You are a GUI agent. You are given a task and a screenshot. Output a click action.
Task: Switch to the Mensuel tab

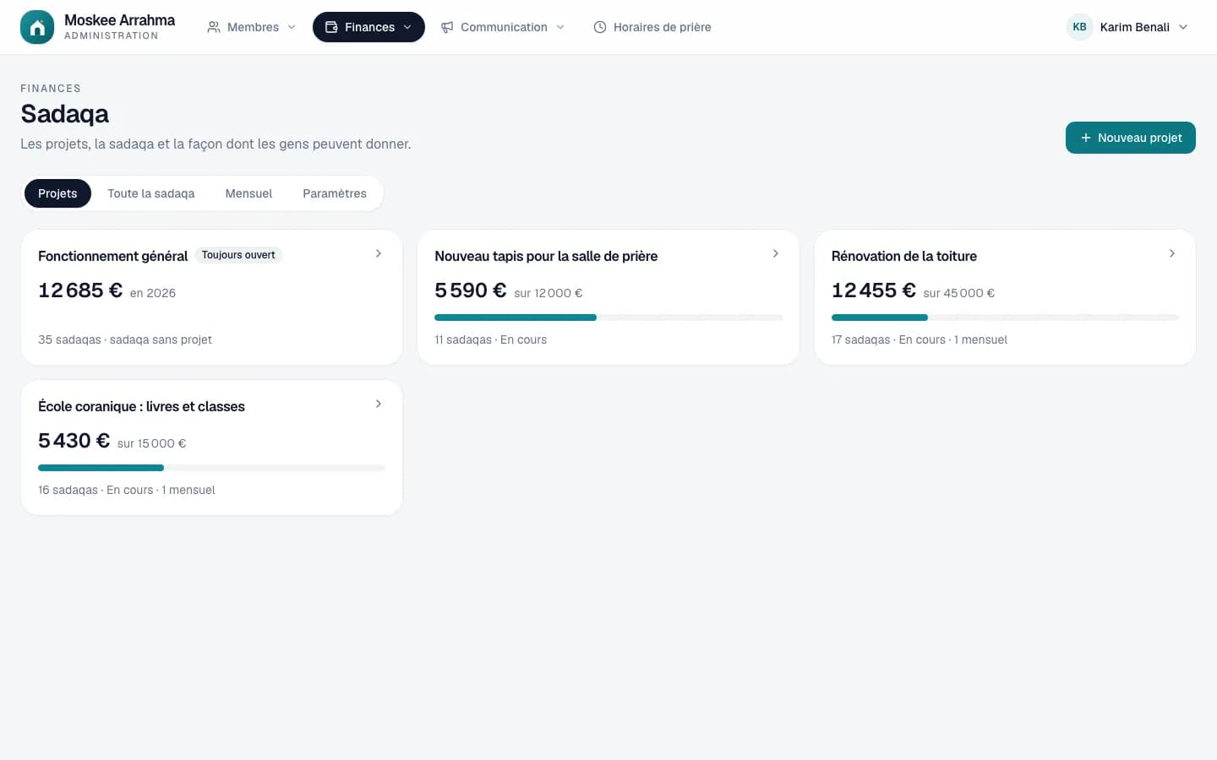(248, 193)
